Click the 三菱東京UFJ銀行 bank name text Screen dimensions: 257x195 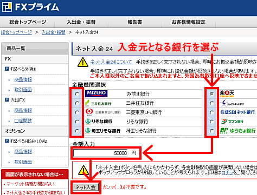point(144,112)
